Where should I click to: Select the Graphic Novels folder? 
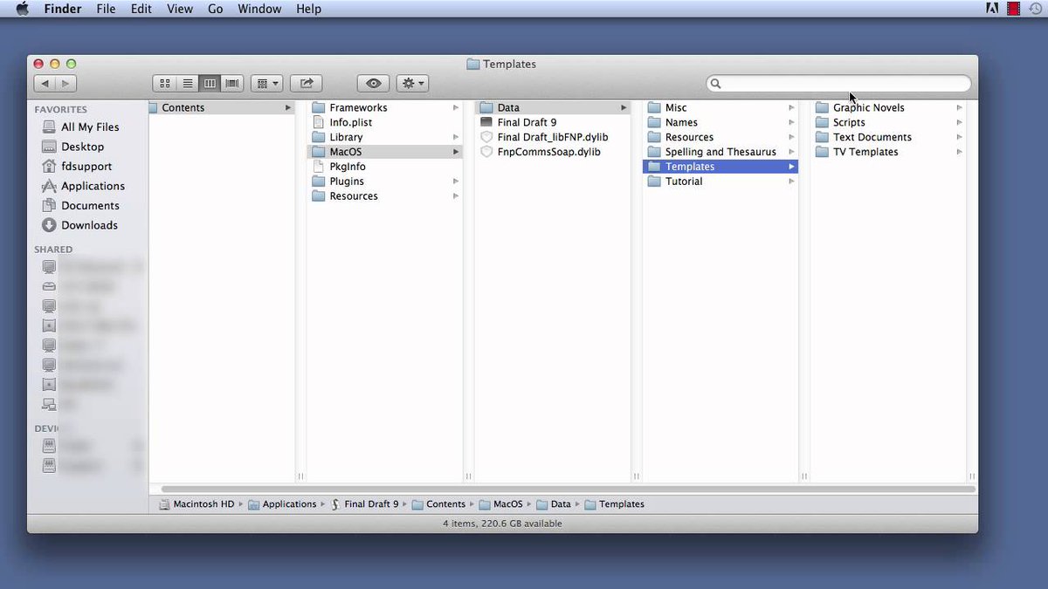(x=888, y=108)
